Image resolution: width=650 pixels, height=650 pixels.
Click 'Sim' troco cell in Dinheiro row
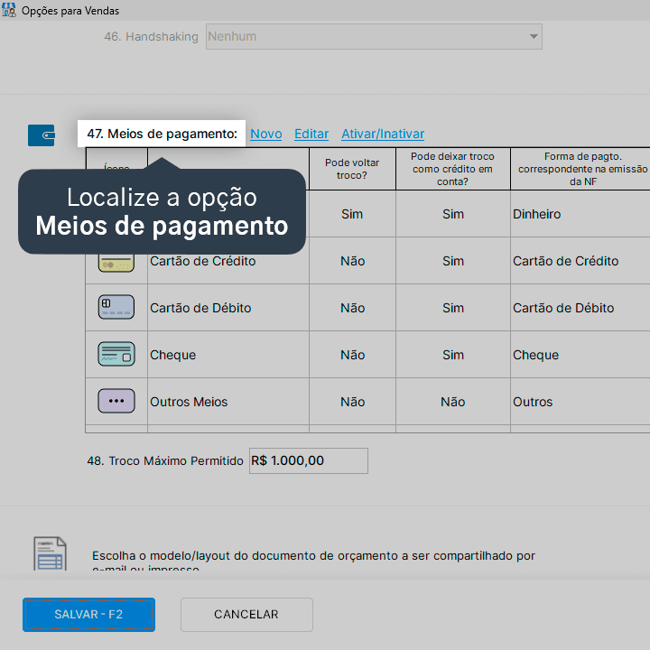click(352, 214)
